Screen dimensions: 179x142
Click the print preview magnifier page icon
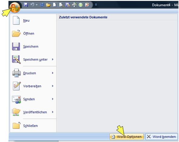(61, 5)
